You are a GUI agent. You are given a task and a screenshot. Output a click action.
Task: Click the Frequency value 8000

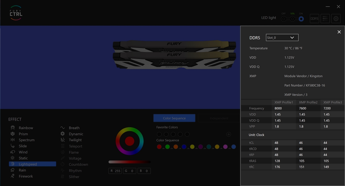[x=278, y=108]
